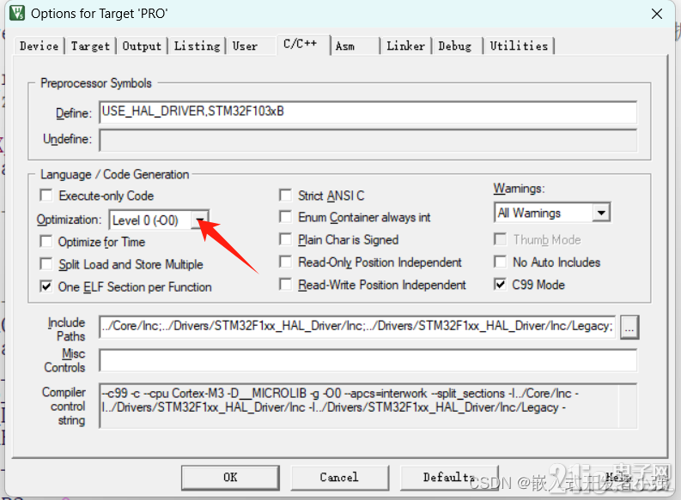Click the Misc Controls field
Screen dimensions: 681x500
[368, 360]
